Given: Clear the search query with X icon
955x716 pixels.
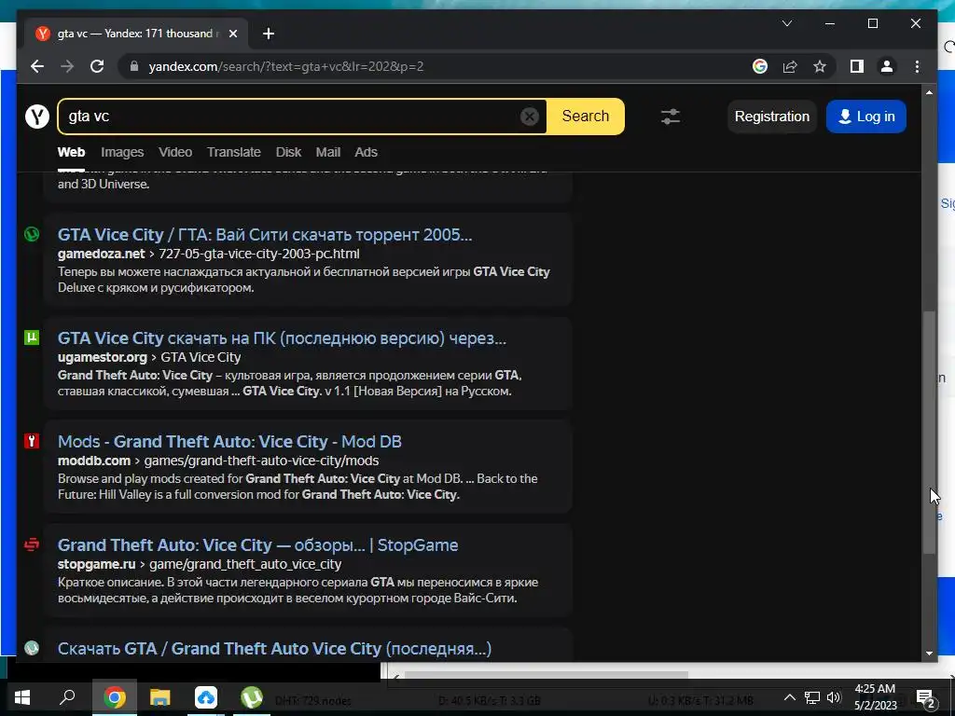Looking at the screenshot, I should [x=530, y=117].
